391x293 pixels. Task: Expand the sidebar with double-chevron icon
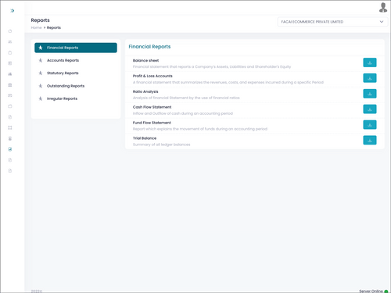pos(12,11)
